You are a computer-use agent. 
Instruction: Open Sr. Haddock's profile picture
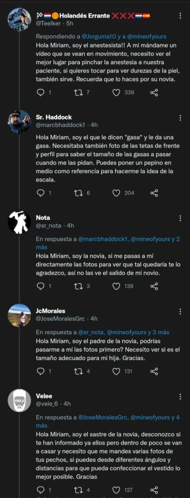point(19,121)
